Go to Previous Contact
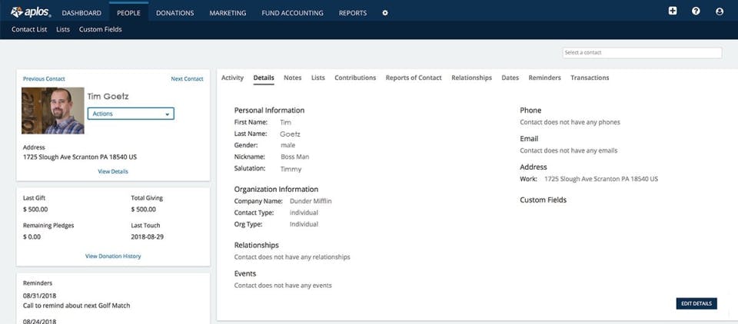738x324 pixels. click(x=45, y=79)
